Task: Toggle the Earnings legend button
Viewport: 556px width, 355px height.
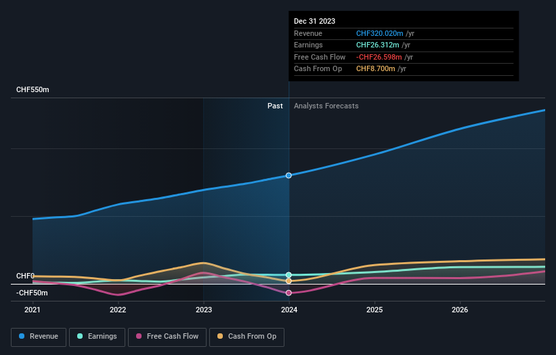Action: [x=97, y=337]
